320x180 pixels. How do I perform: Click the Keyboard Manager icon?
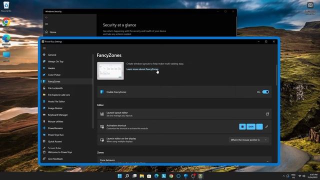pos(44,115)
